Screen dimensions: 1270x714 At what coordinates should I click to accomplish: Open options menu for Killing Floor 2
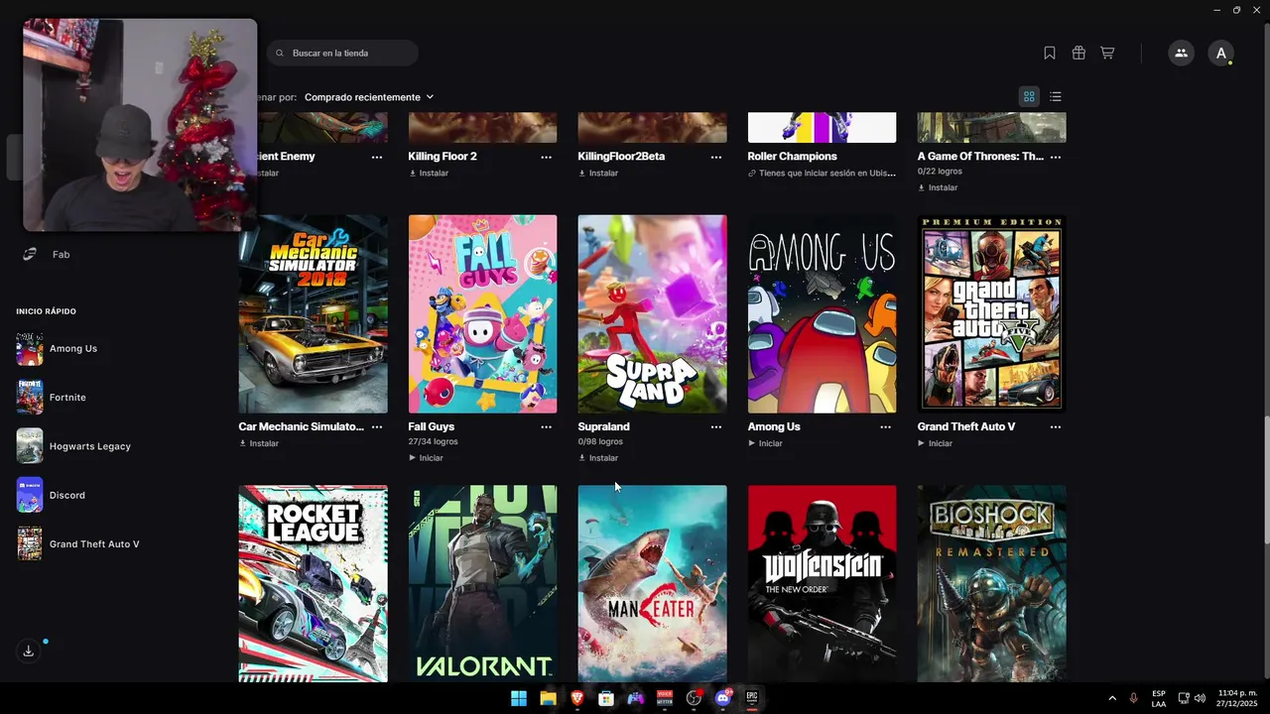(x=546, y=157)
